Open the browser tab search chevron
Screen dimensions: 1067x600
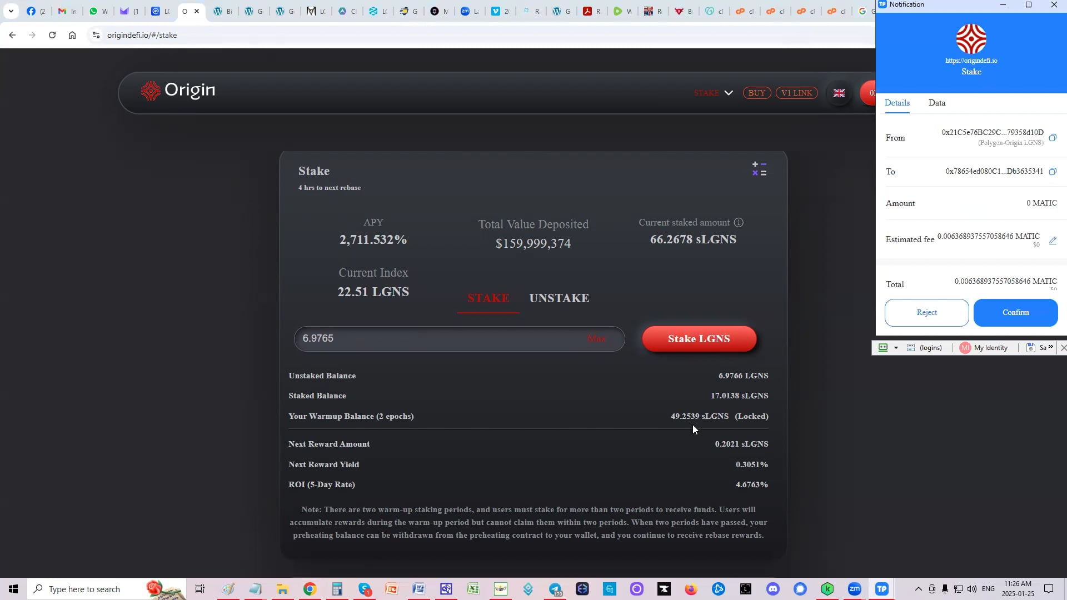coord(11,11)
